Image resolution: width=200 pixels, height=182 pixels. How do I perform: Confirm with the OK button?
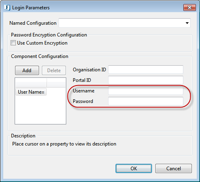134,168
